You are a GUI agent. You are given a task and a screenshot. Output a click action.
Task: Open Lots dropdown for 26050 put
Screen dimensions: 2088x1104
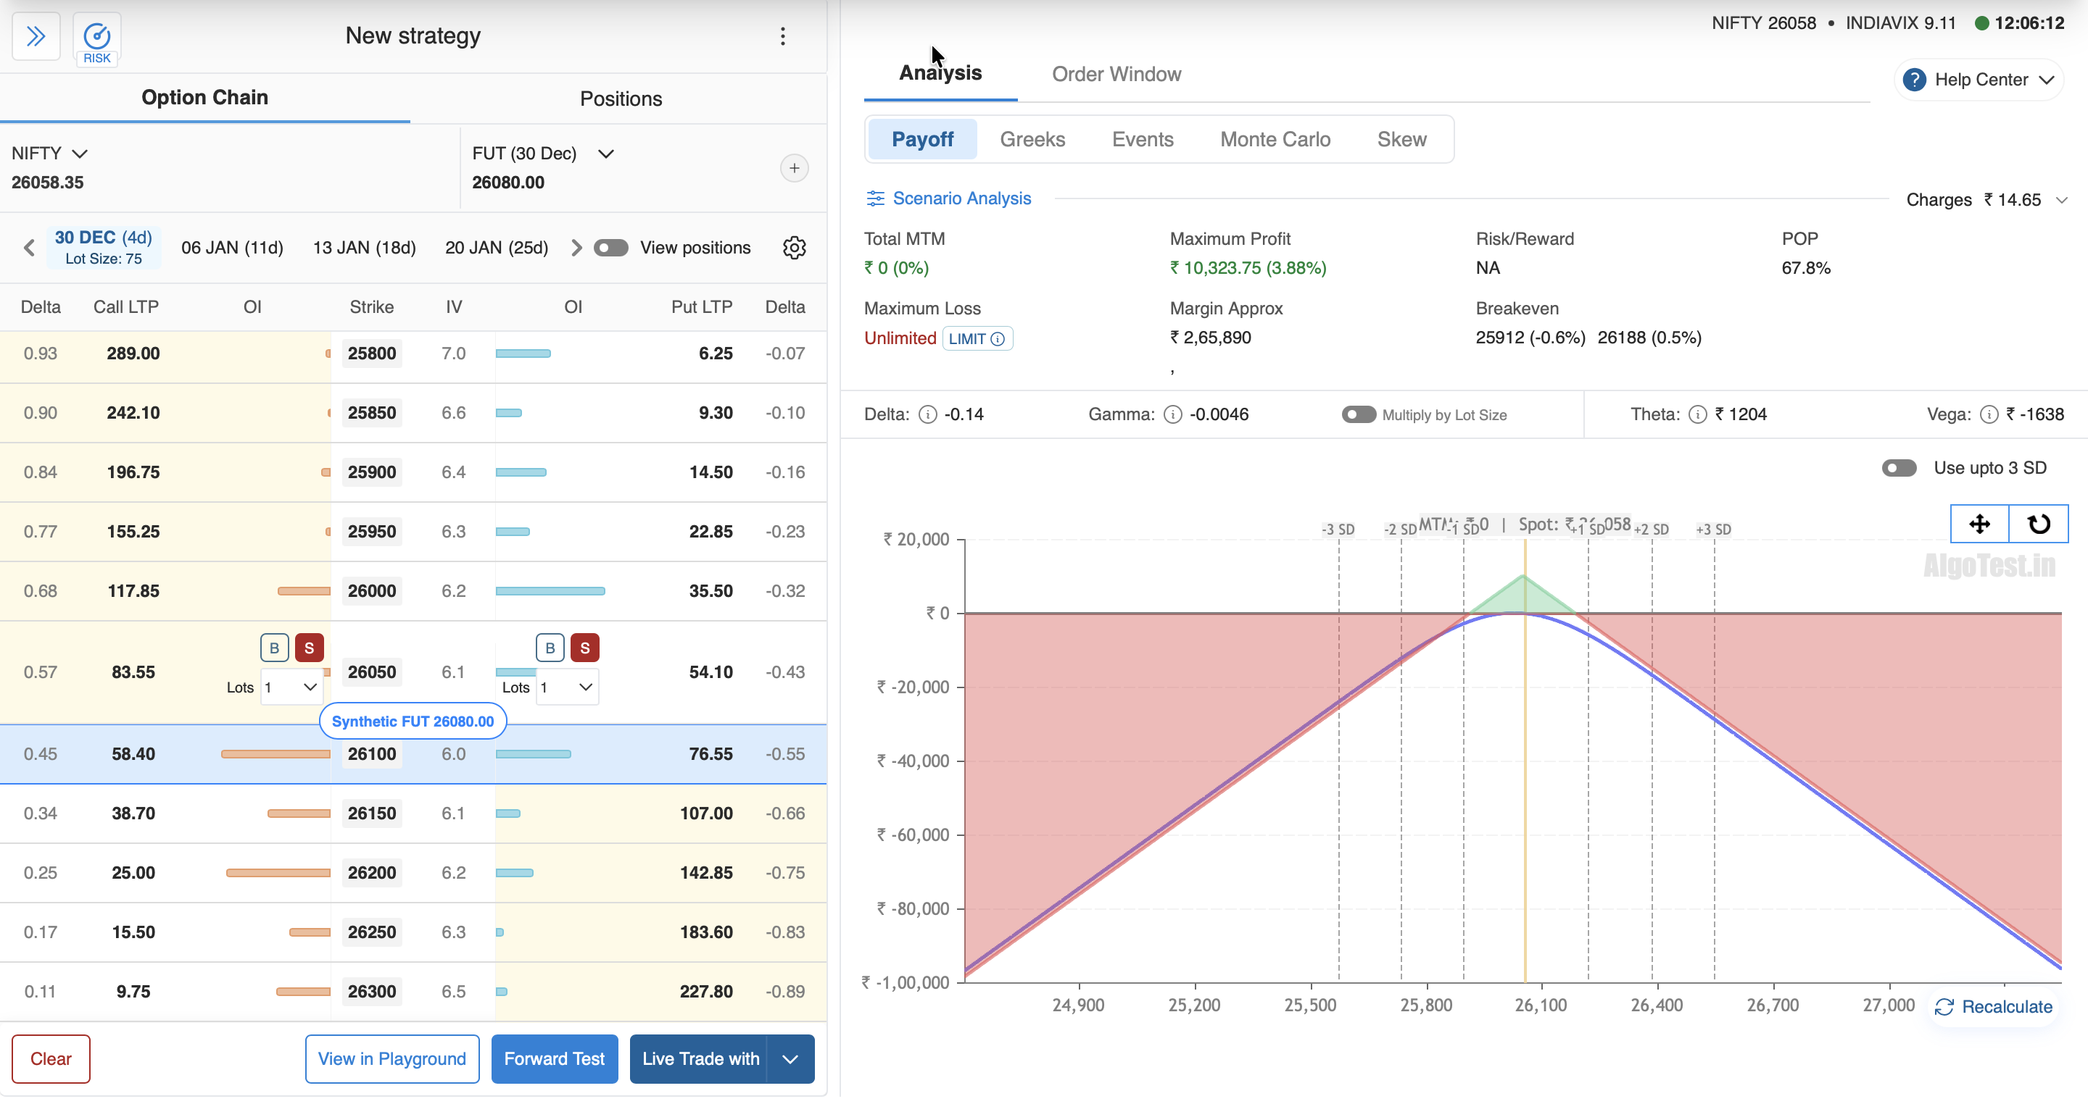566,687
